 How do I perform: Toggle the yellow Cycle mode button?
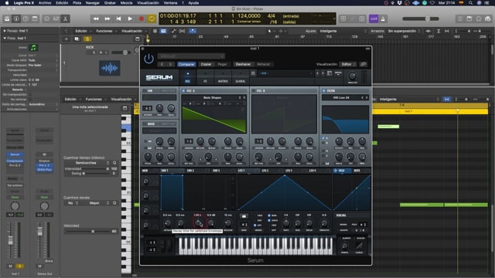[152, 19]
